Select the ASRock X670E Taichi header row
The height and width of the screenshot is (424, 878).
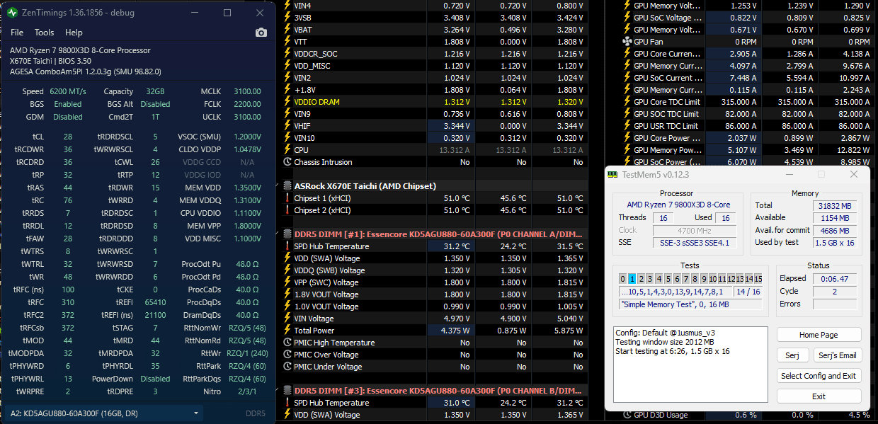click(x=434, y=186)
